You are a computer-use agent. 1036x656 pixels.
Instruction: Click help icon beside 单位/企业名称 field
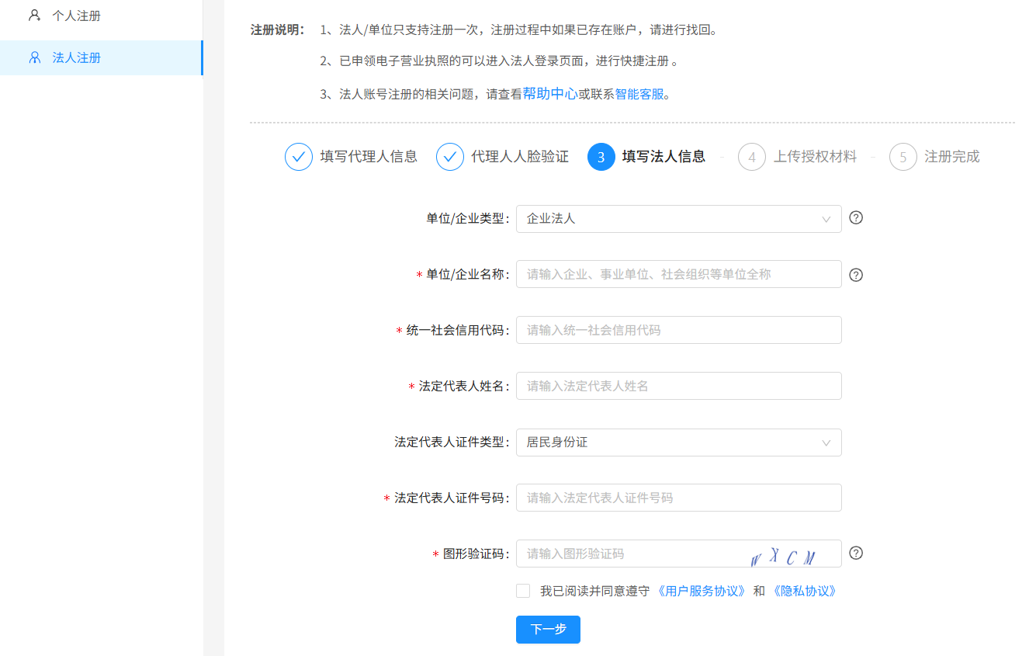(856, 275)
